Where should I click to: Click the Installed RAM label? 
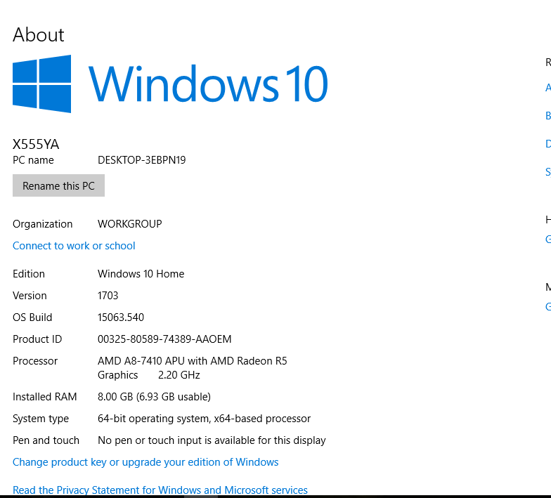pyautogui.click(x=45, y=397)
